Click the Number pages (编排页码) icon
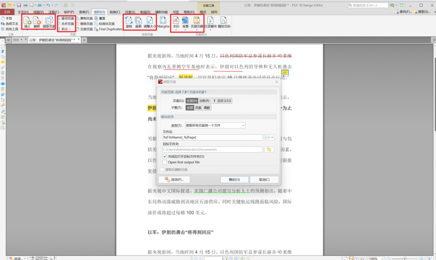 point(224,22)
